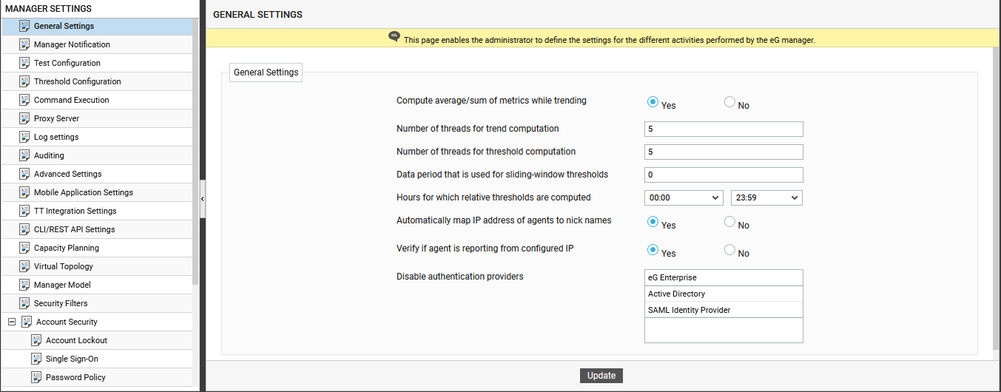Set verify agent reporting IP to No

coord(729,250)
